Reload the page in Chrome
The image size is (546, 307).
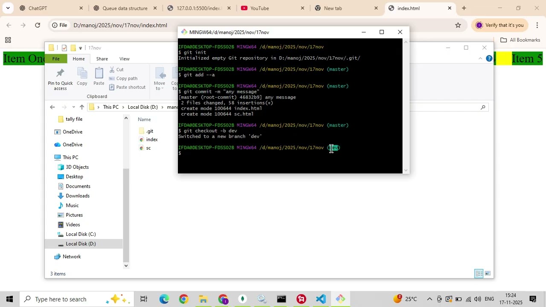click(x=38, y=25)
